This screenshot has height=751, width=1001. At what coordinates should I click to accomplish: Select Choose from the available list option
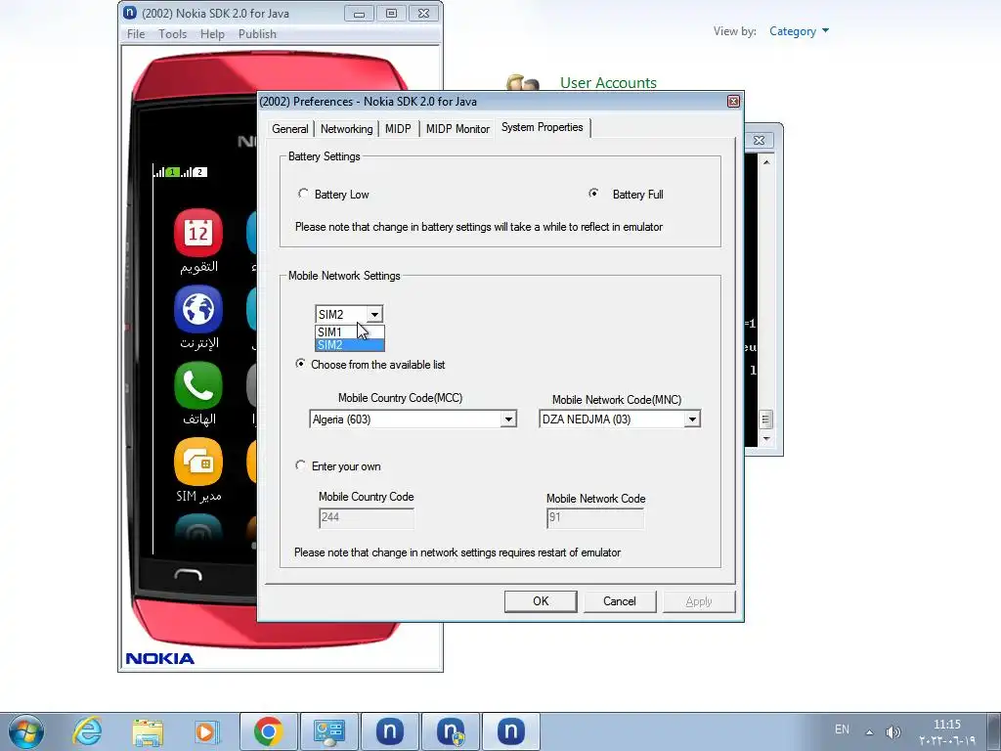point(300,364)
